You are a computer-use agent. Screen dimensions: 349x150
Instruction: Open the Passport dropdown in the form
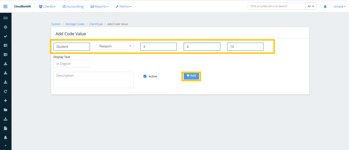point(115,46)
